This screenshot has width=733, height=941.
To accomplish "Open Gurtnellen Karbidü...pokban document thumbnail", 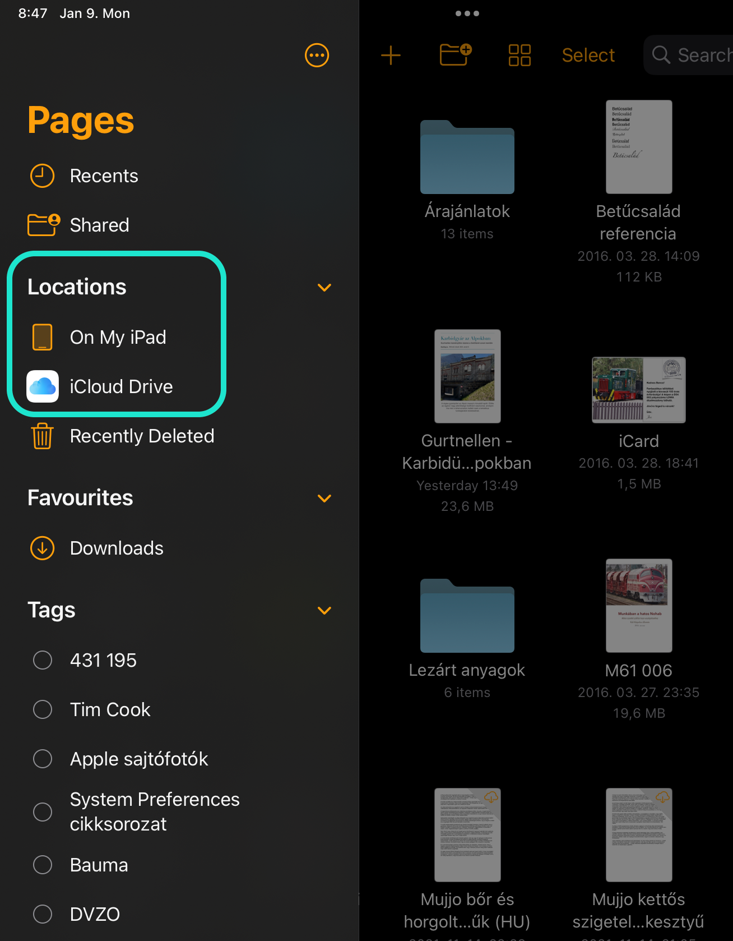I will pyautogui.click(x=467, y=376).
